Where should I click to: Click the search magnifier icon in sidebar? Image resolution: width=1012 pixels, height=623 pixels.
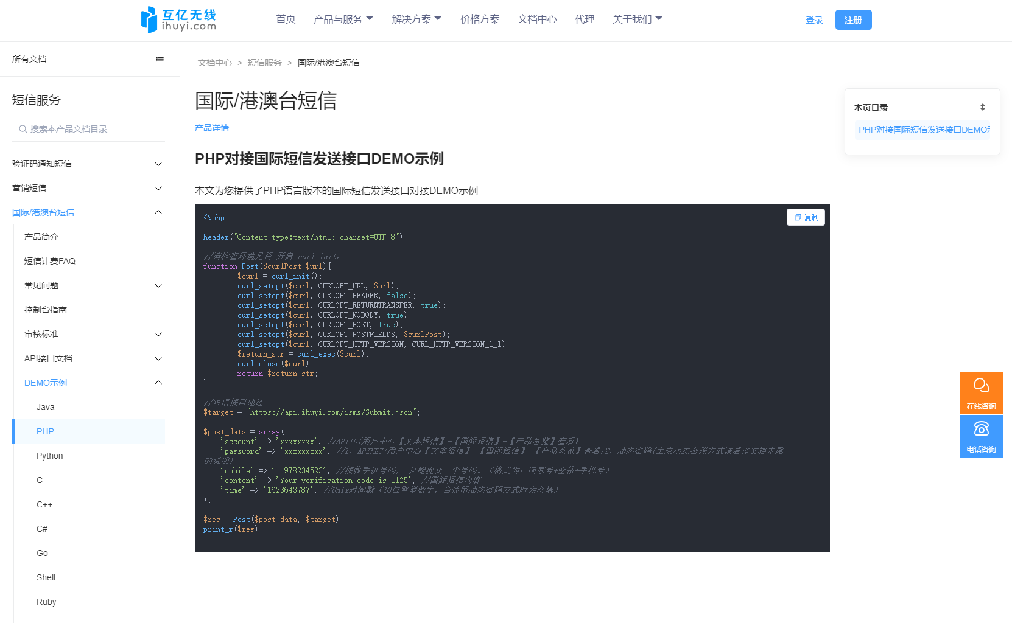23,129
